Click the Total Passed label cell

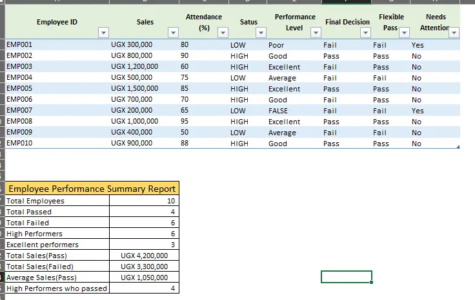[x=57, y=212]
